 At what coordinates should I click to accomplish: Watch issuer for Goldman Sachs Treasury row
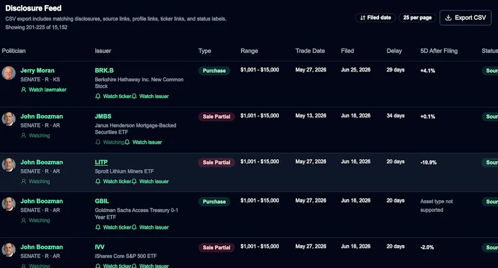pyautogui.click(x=150, y=228)
